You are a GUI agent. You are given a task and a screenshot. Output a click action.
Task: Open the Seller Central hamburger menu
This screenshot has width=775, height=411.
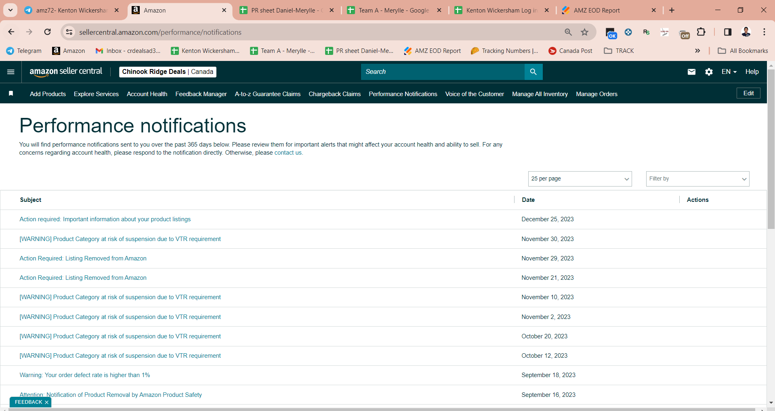tap(11, 72)
